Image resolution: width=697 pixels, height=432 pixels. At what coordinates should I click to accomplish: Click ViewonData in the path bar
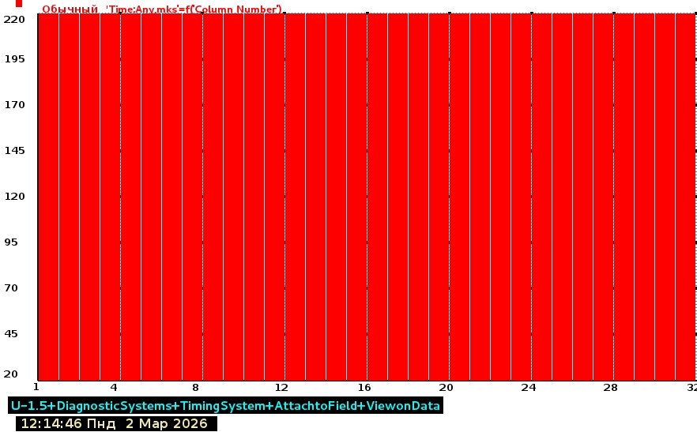tap(403, 406)
